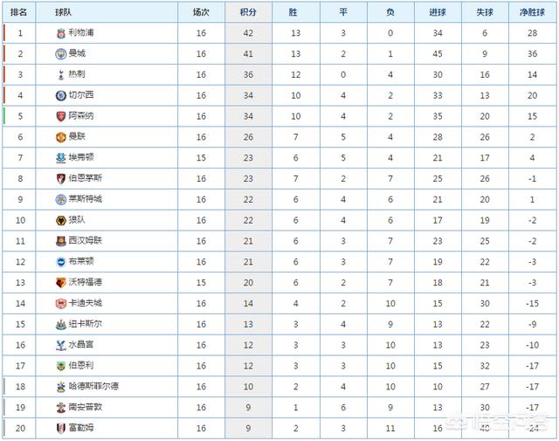Viewport: 559px width, 441px height.
Task: Click the Arsenal crest icon
Action: tap(61, 116)
